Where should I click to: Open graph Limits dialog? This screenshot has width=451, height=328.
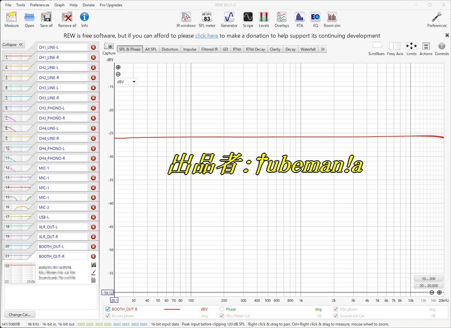tap(411, 46)
